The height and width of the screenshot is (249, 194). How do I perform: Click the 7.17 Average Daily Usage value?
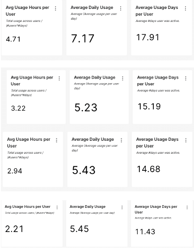tap(83, 38)
